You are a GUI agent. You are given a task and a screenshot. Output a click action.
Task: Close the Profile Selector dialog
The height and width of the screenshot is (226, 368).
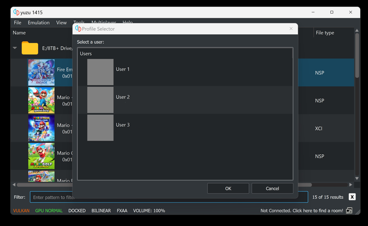(x=291, y=28)
